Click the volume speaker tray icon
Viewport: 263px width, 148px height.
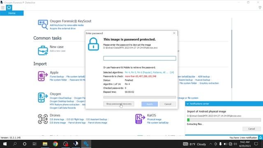tap(235, 144)
